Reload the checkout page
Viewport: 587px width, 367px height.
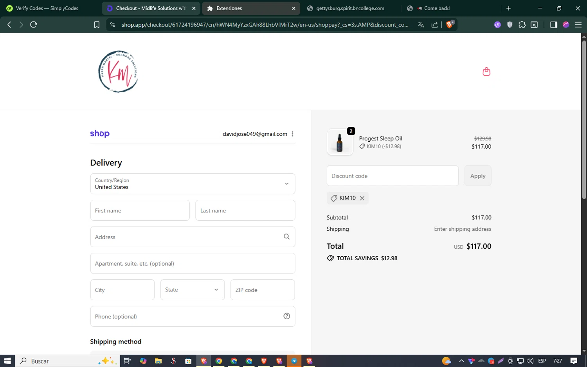[34, 25]
